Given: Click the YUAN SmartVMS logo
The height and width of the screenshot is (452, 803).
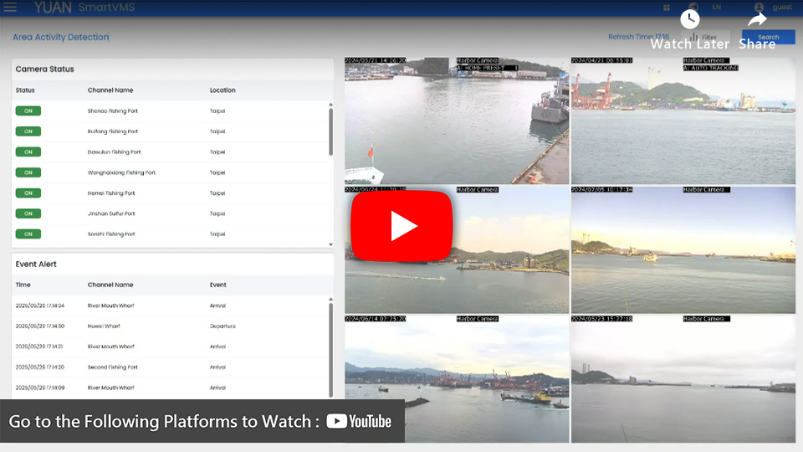Looking at the screenshot, I should (84, 8).
